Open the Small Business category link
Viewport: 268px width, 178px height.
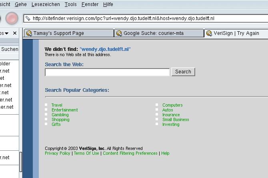coord(176,119)
